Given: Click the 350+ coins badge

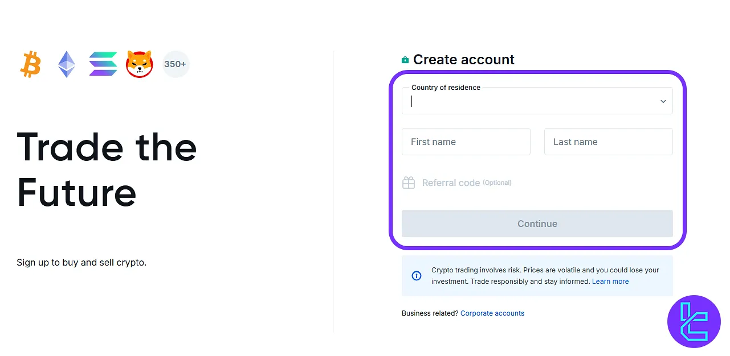Looking at the screenshot, I should pos(176,64).
